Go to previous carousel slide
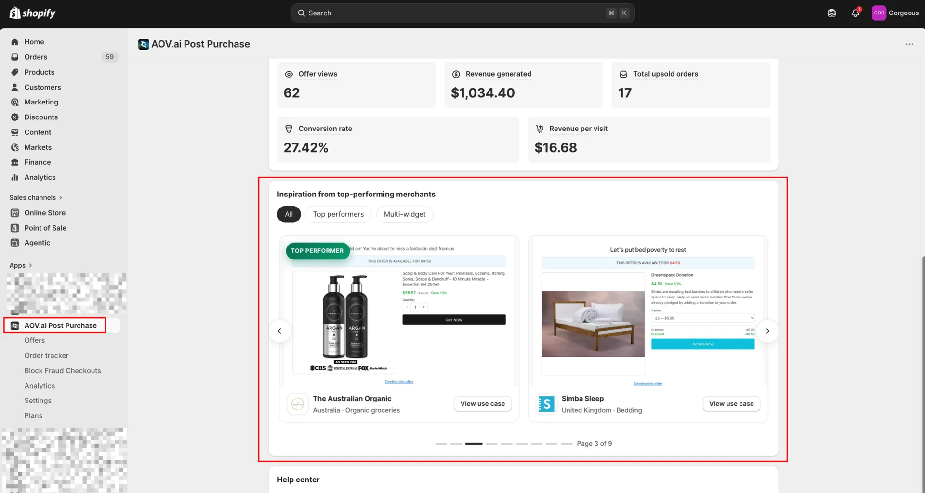The width and height of the screenshot is (925, 493). pyautogui.click(x=279, y=331)
